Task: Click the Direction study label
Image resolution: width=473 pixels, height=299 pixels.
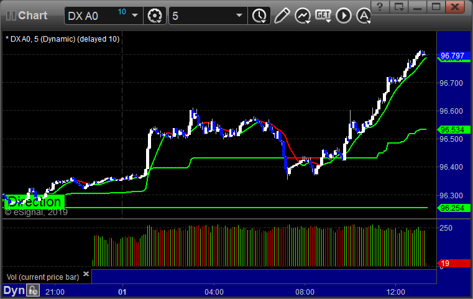Action: tap(34, 201)
